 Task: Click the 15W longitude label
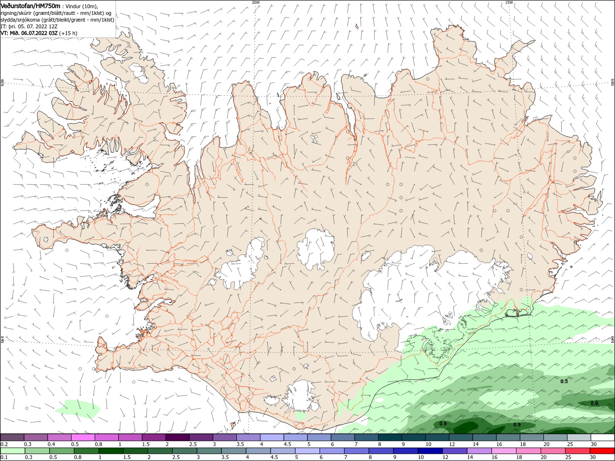pyautogui.click(x=509, y=2)
